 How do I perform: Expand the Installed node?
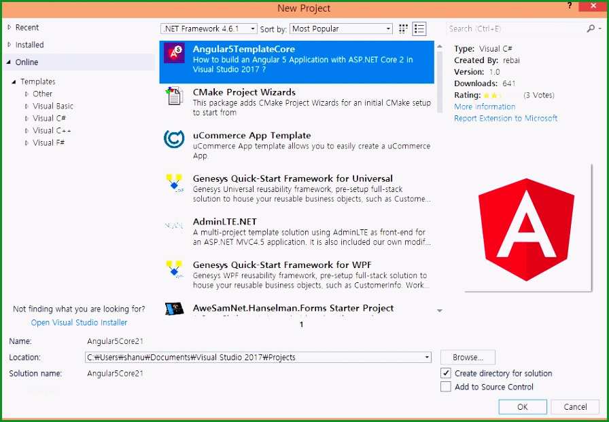10,45
